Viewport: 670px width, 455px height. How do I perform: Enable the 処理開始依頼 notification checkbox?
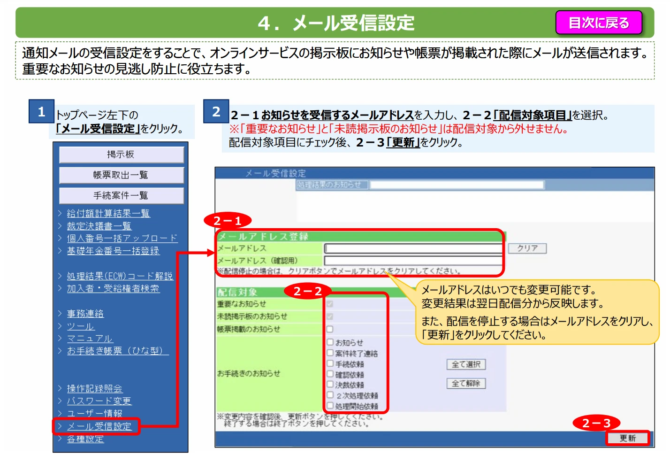330,405
